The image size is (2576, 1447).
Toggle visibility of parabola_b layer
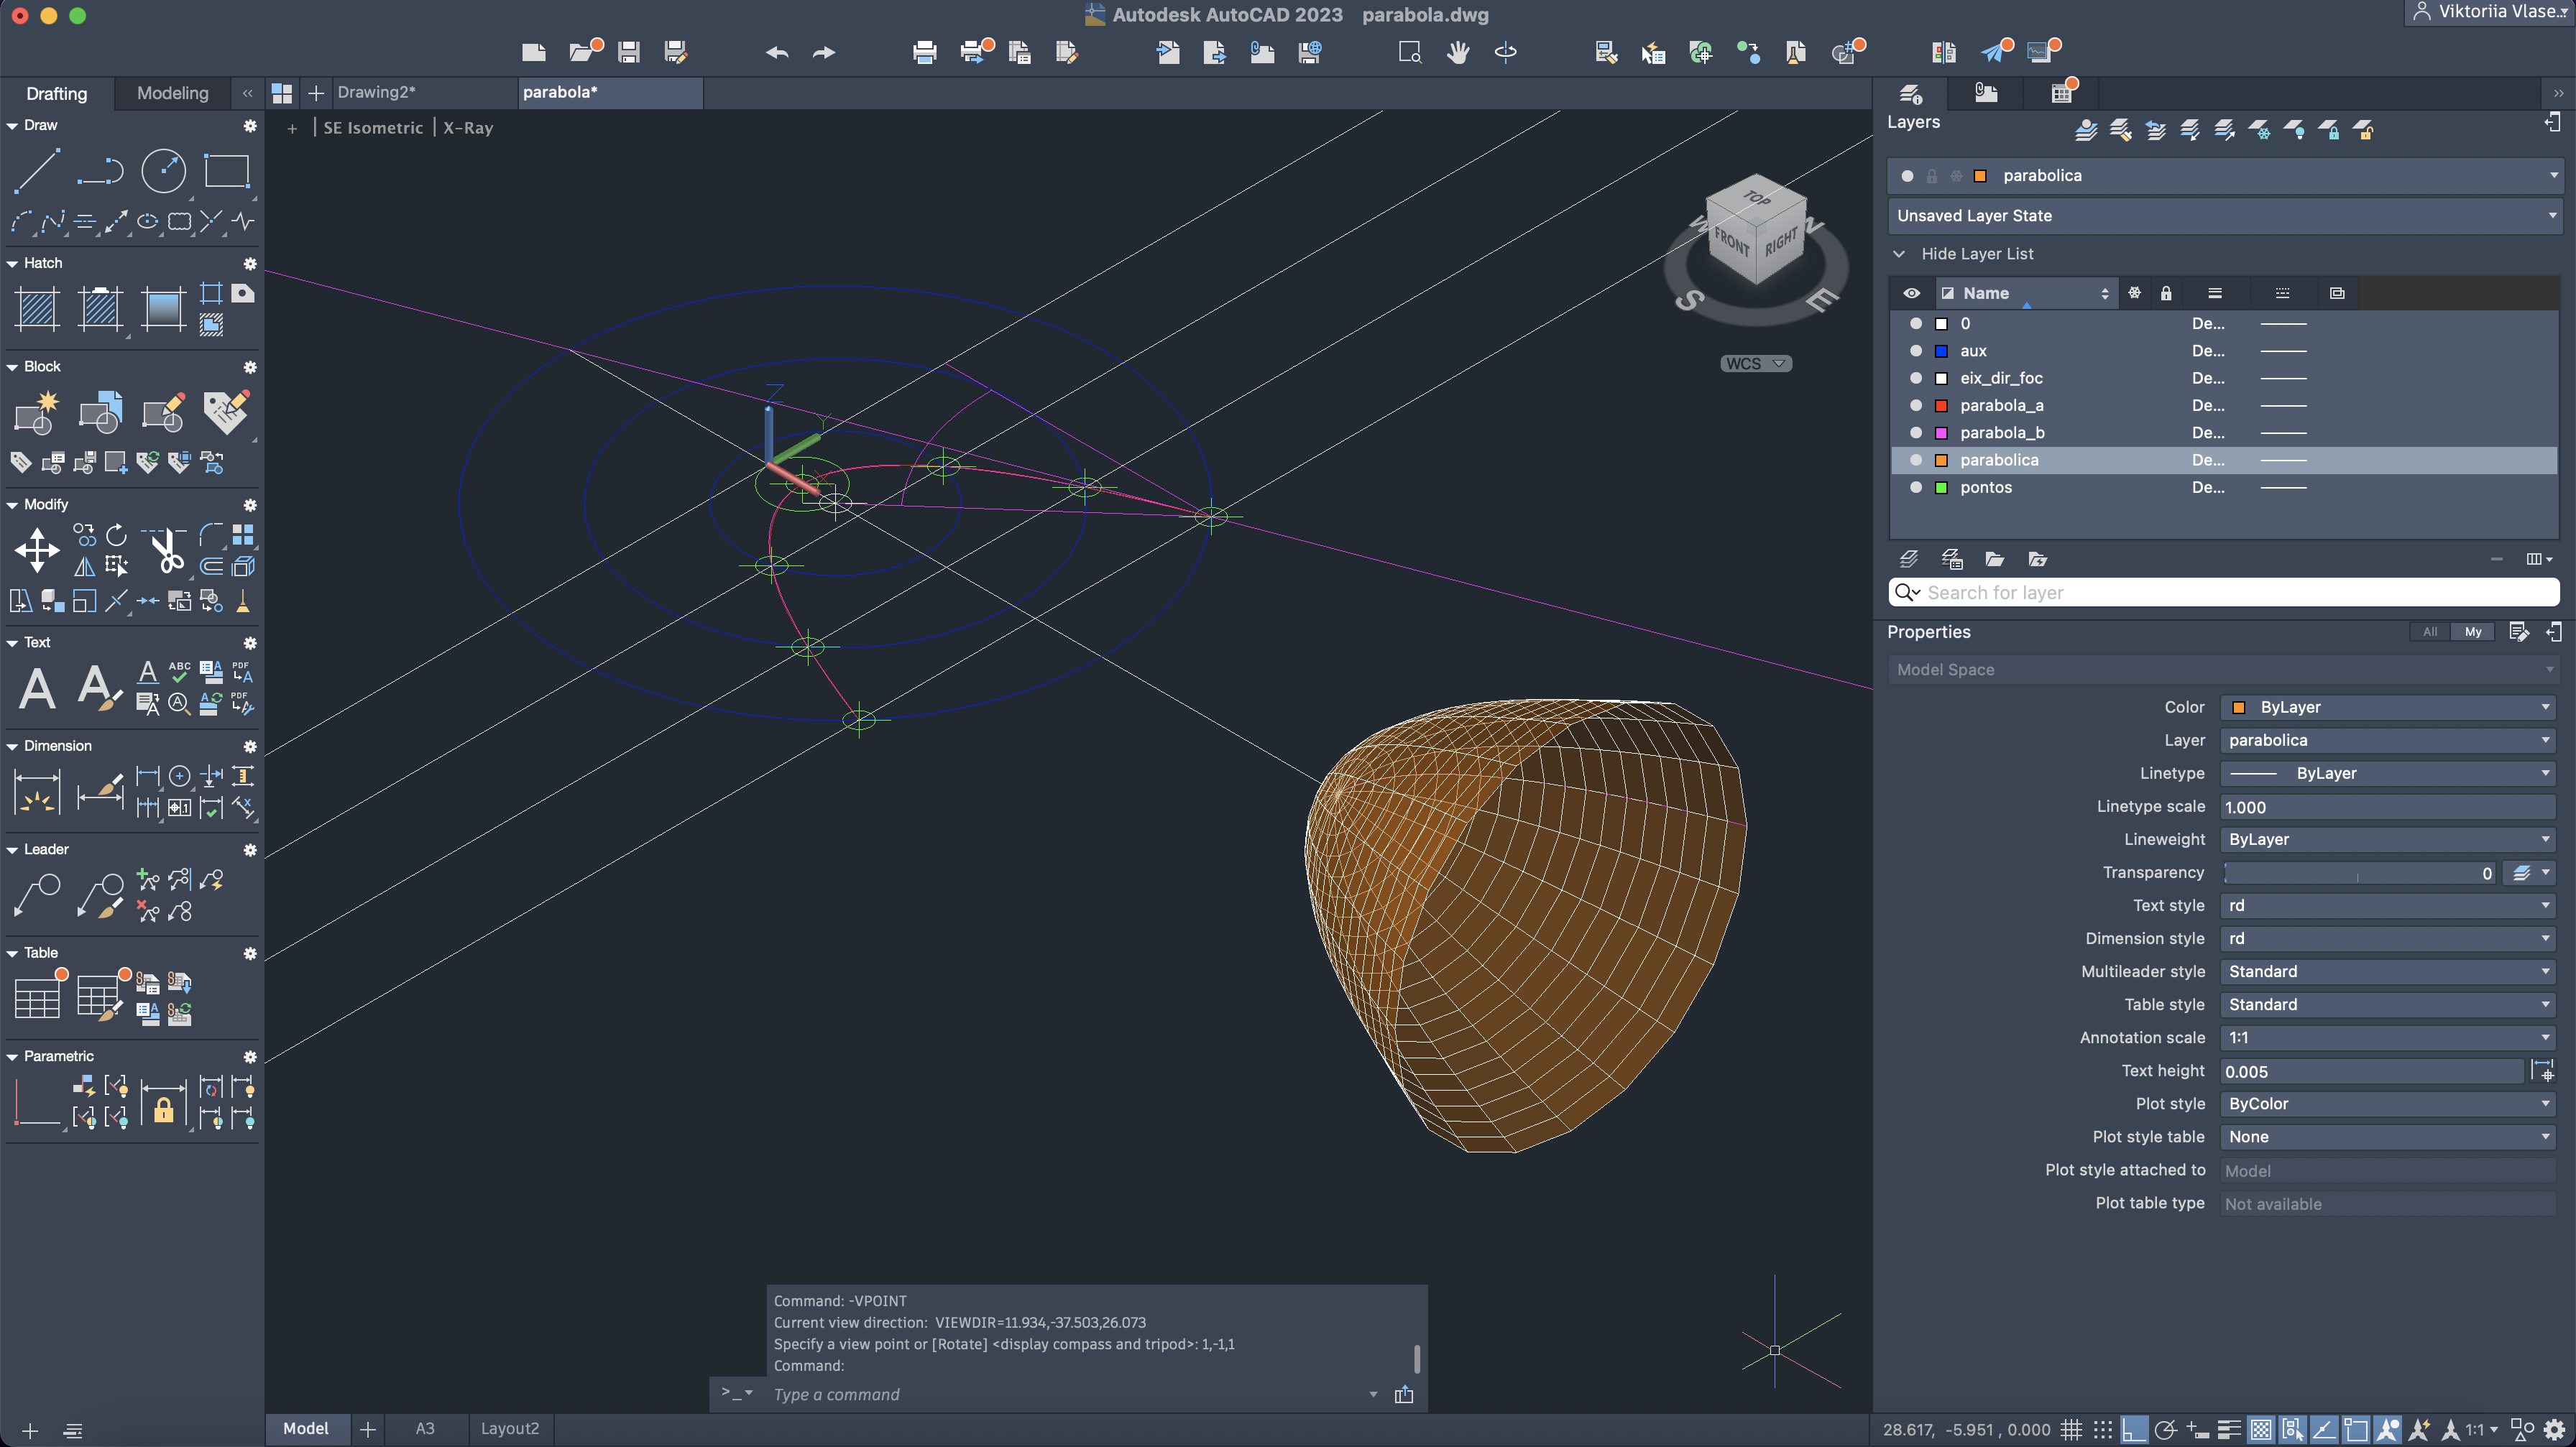(1915, 433)
